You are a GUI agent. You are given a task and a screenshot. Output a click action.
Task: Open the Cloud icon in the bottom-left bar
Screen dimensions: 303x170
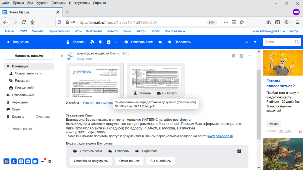[6, 161]
